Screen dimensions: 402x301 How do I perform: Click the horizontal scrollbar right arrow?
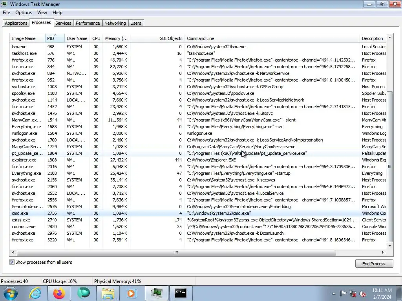383,253
